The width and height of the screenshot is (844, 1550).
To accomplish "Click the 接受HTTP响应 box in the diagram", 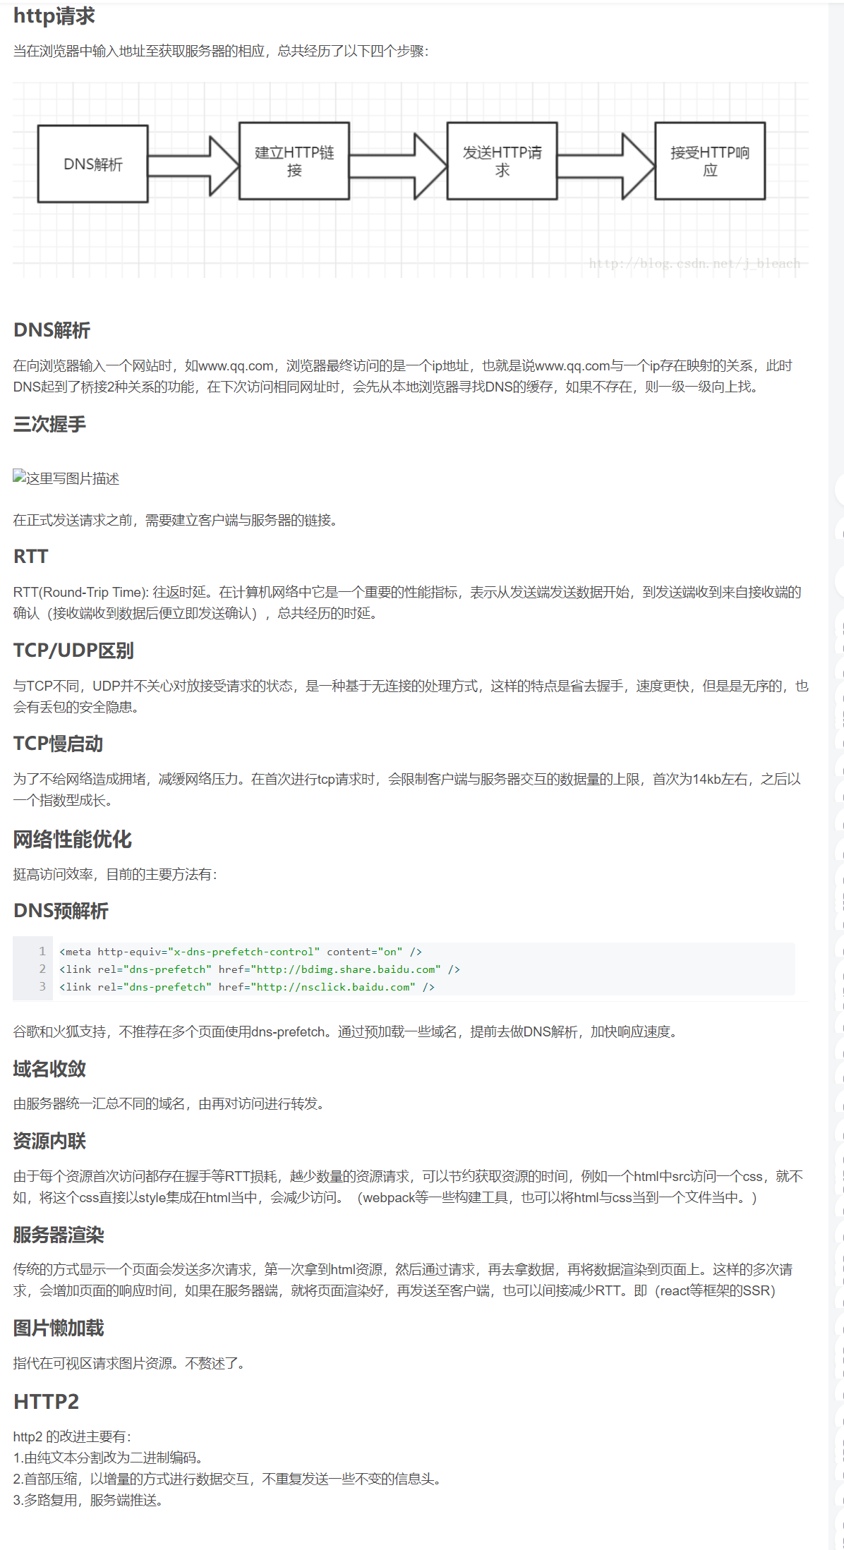I will click(x=710, y=161).
